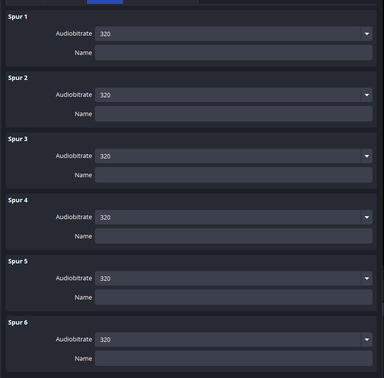Viewport: 384px width, 378px height.
Task: Select the Spur 6 Name input box
Action: pyautogui.click(x=234, y=358)
